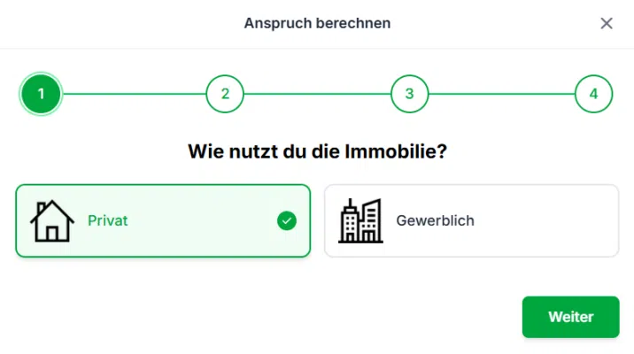Click the "Gewerblich" label text

click(435, 220)
